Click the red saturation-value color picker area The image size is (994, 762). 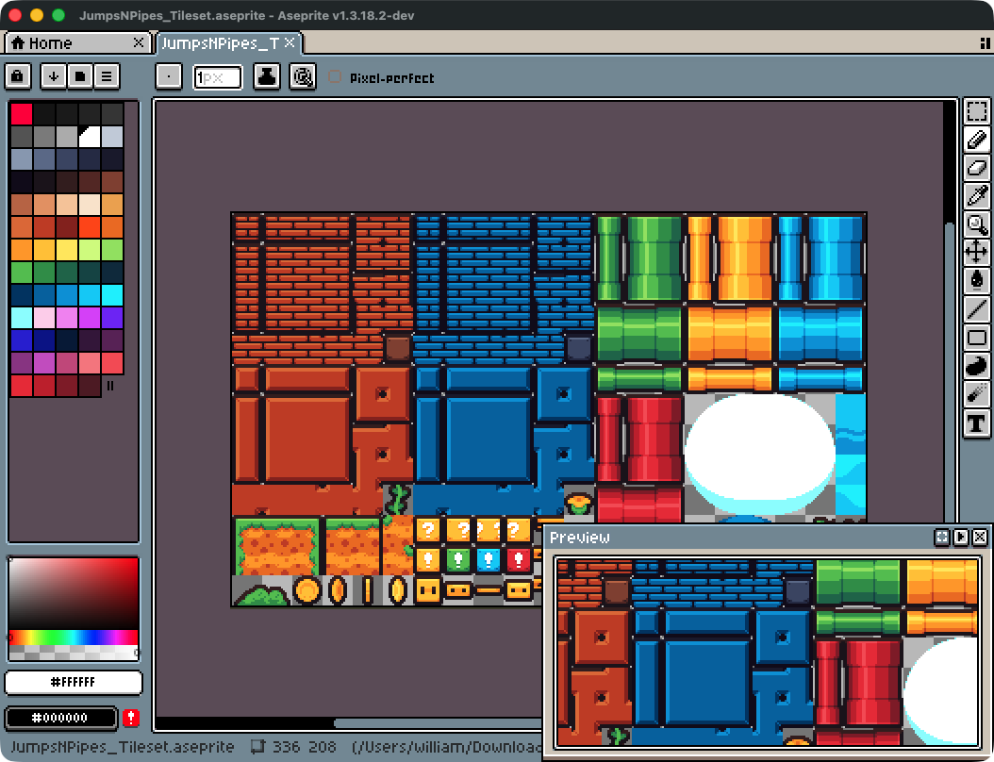pyautogui.click(x=74, y=593)
